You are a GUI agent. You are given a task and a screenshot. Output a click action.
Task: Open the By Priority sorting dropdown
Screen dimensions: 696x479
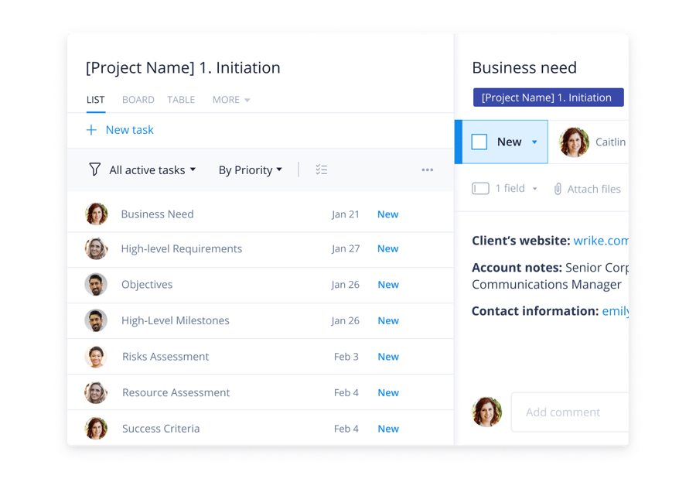click(x=250, y=169)
